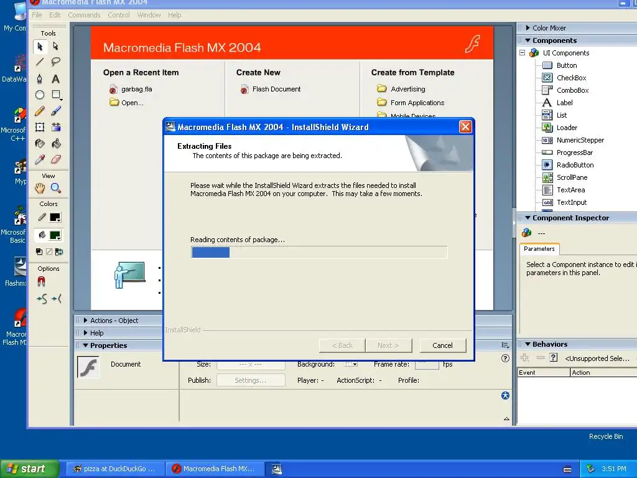This screenshot has height=478, width=637.
Task: Select the NumericStepper component
Action: point(573,140)
